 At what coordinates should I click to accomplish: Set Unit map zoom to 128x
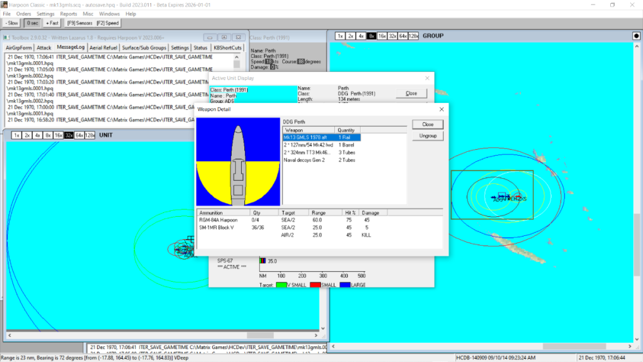coord(90,135)
